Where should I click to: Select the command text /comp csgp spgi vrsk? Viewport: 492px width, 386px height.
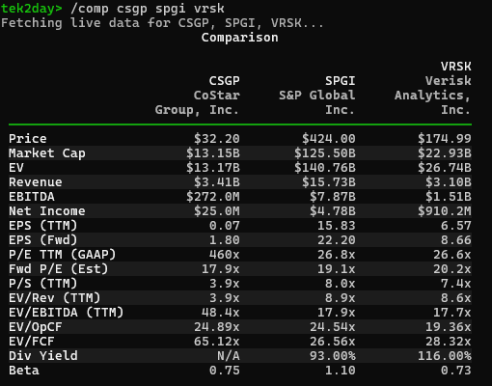148,9
